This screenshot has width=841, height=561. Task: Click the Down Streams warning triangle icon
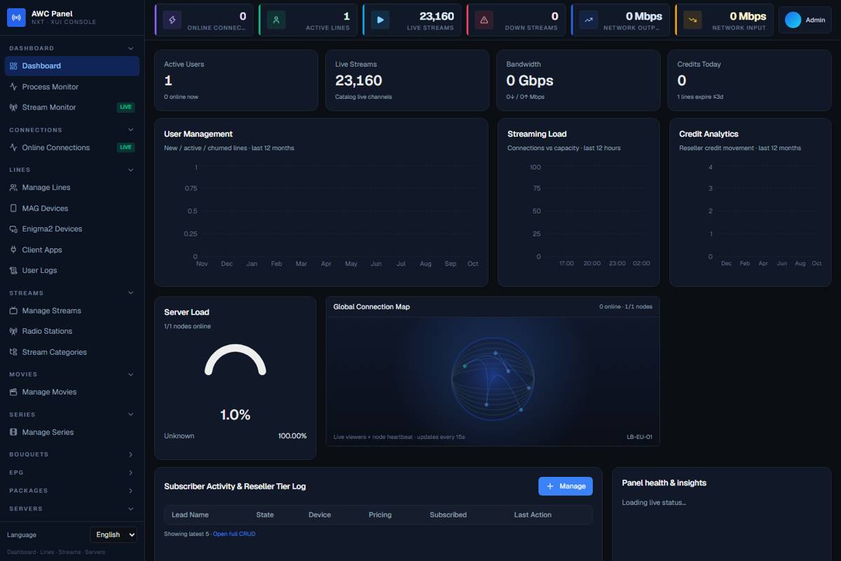(x=484, y=20)
